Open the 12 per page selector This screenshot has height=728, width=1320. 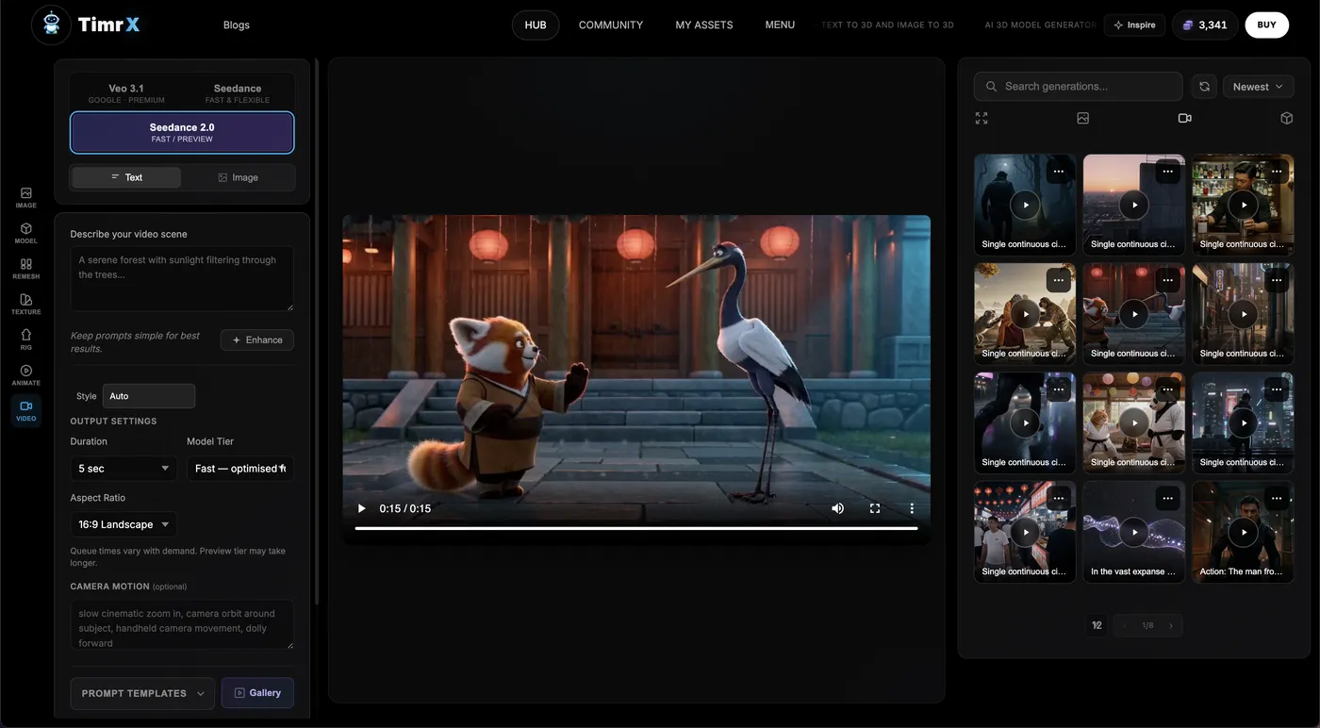click(x=1097, y=625)
